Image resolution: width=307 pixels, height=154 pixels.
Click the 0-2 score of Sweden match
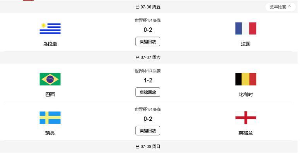[x=148, y=119]
